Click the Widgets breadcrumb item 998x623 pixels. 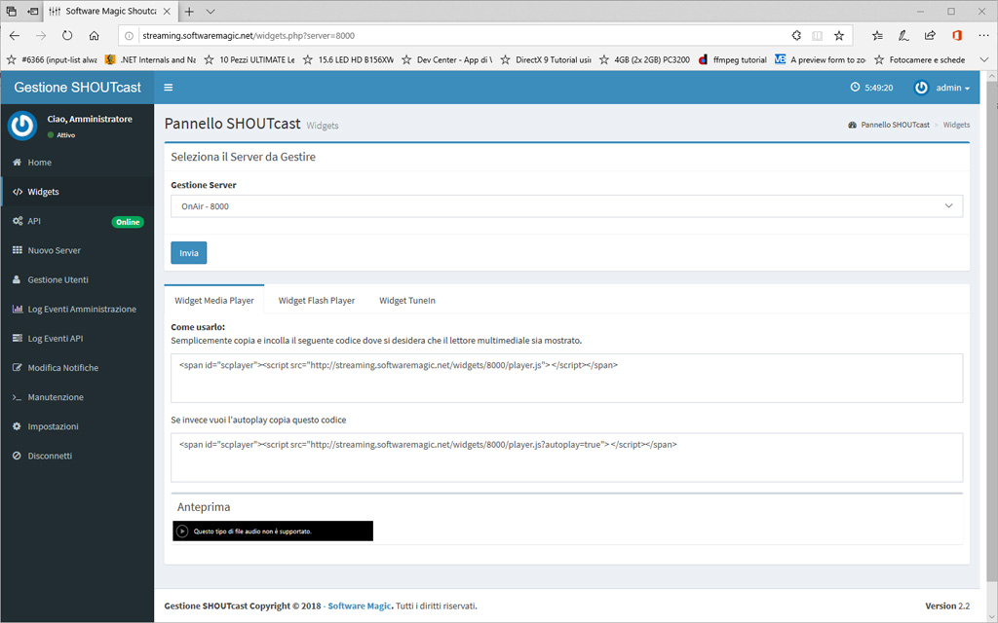[956, 125]
